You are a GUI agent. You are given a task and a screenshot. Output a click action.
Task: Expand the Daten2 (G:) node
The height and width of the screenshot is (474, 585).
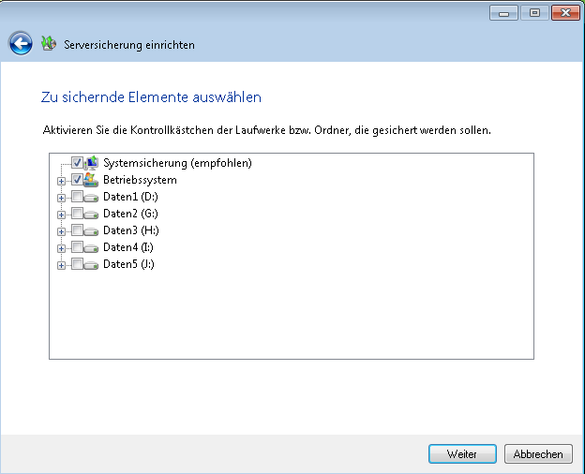click(61, 215)
